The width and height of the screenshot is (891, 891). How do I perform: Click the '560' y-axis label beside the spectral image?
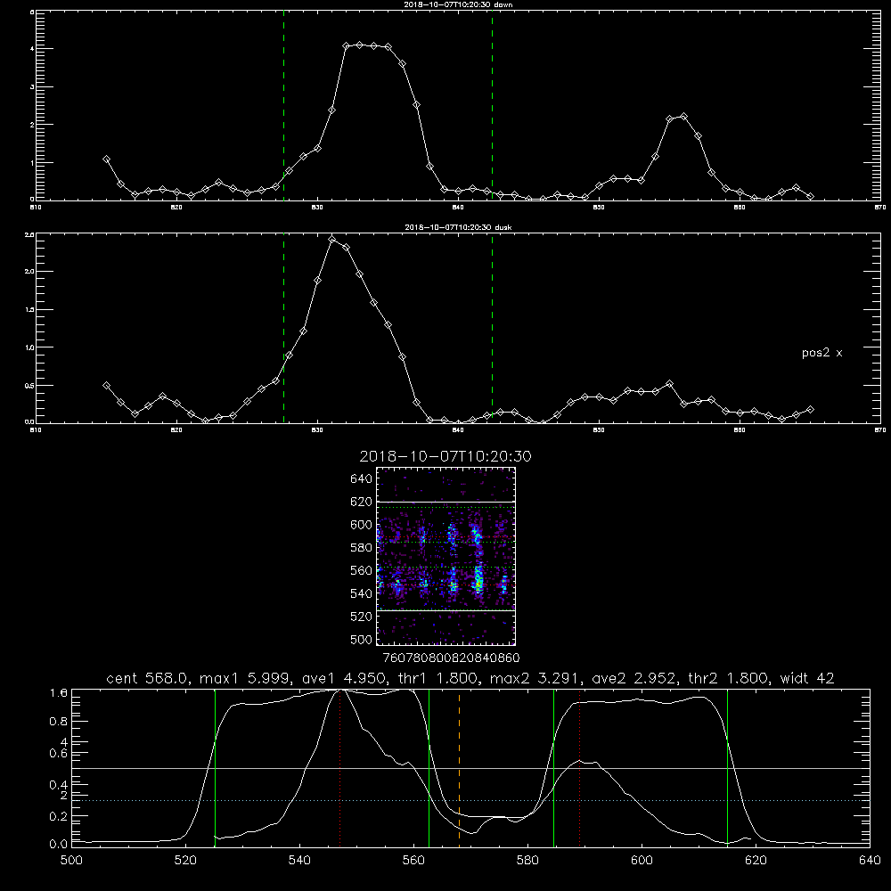coord(361,570)
